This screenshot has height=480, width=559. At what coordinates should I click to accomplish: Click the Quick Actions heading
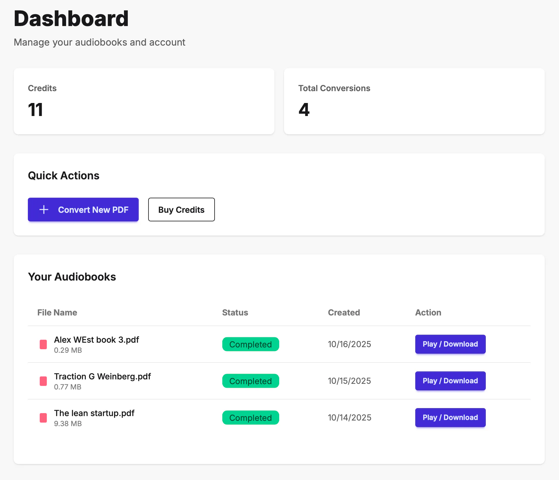64,175
